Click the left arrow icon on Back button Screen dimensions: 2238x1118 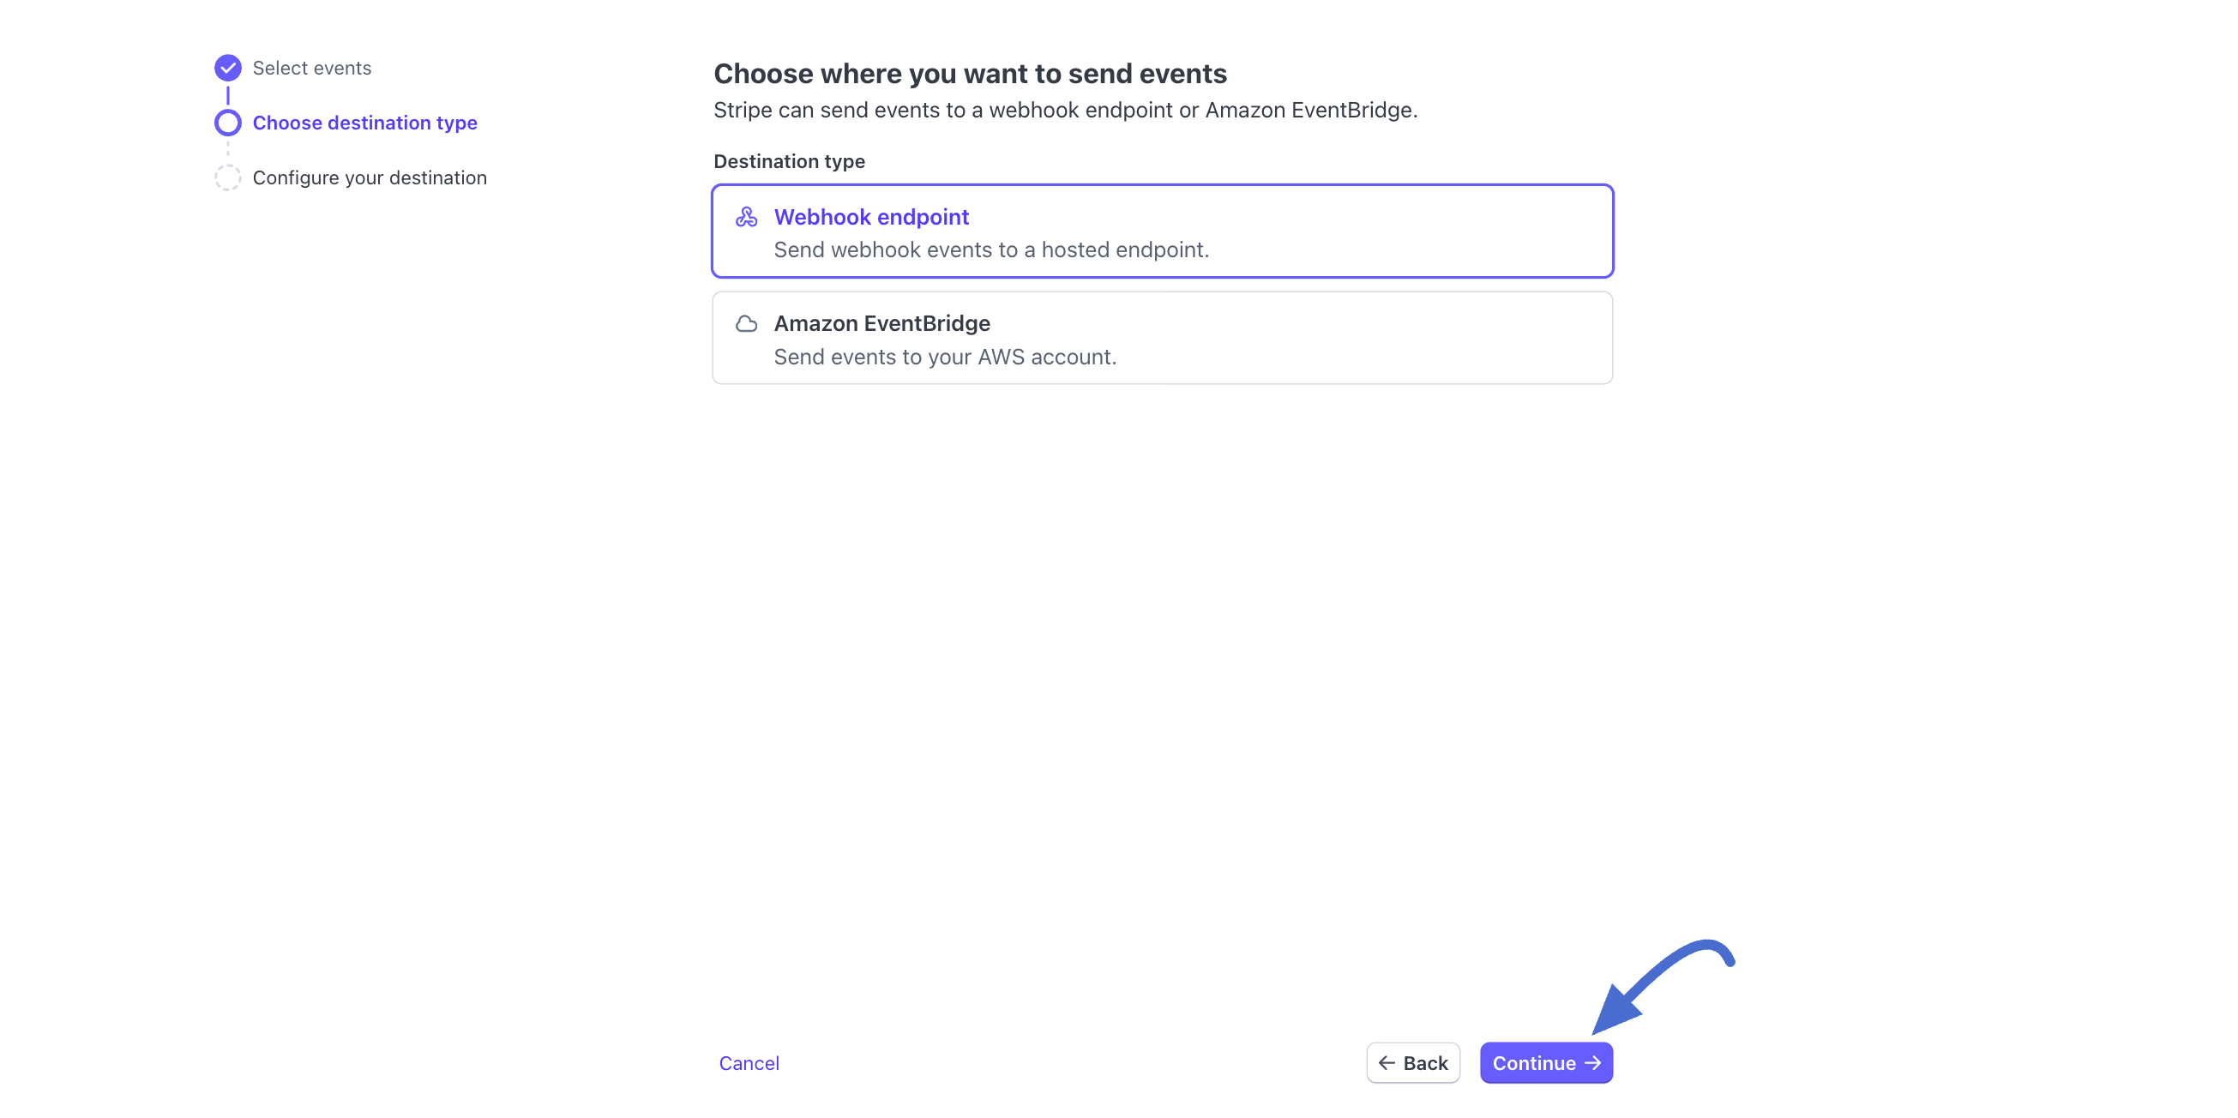coord(1387,1062)
